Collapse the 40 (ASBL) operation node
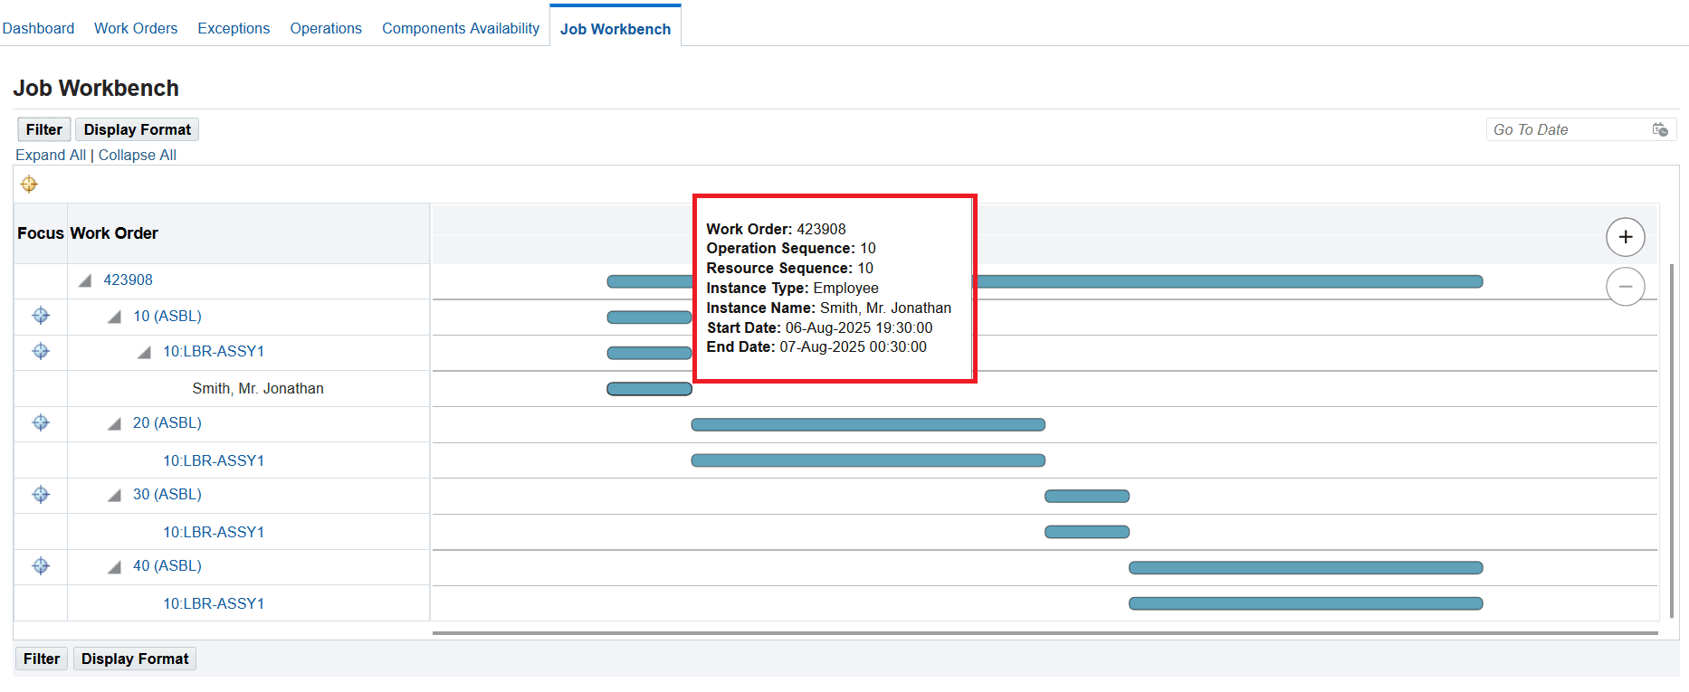This screenshot has height=692, width=1689. 114,566
